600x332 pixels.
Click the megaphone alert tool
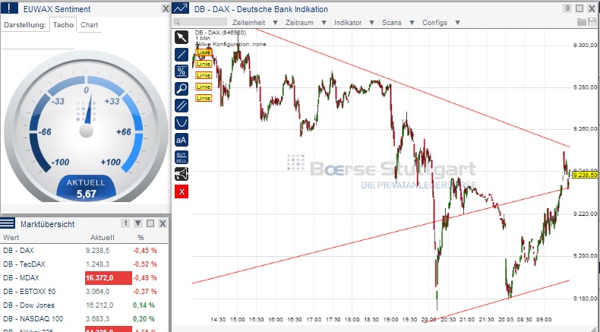(x=182, y=174)
